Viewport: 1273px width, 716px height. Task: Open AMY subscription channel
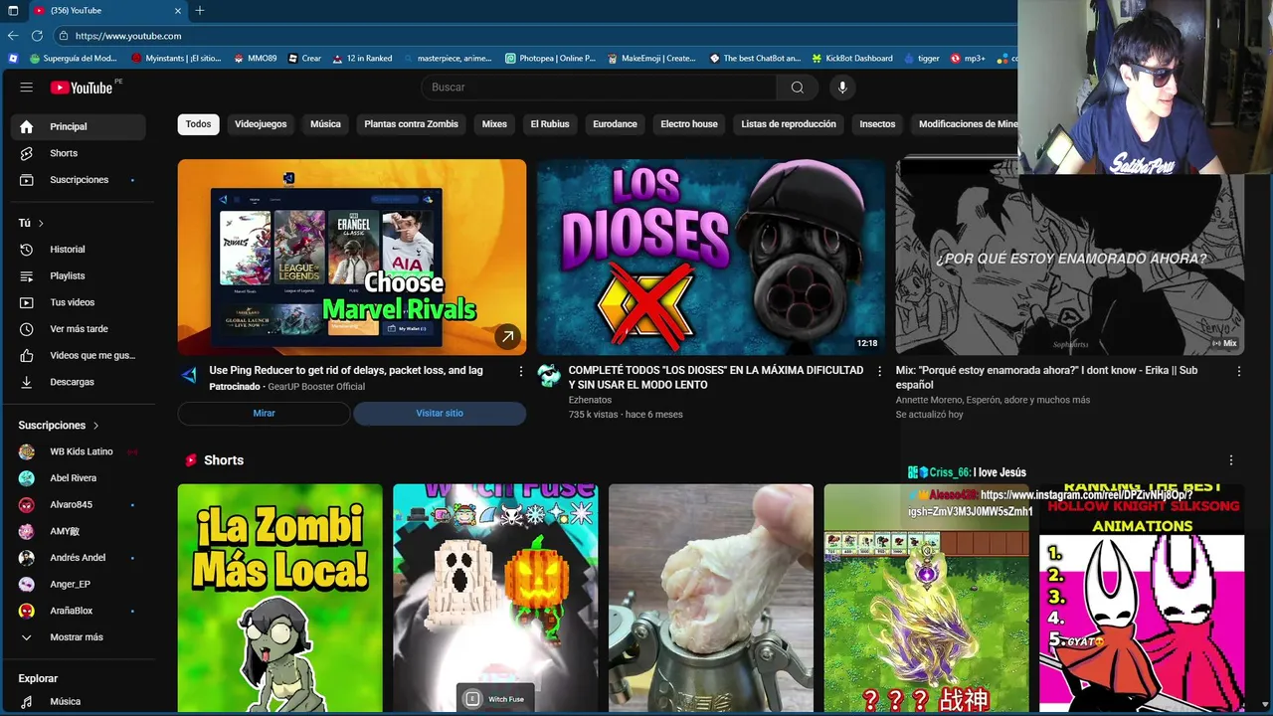point(79,531)
